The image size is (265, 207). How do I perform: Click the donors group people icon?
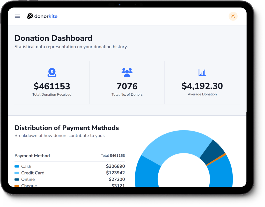tap(127, 72)
